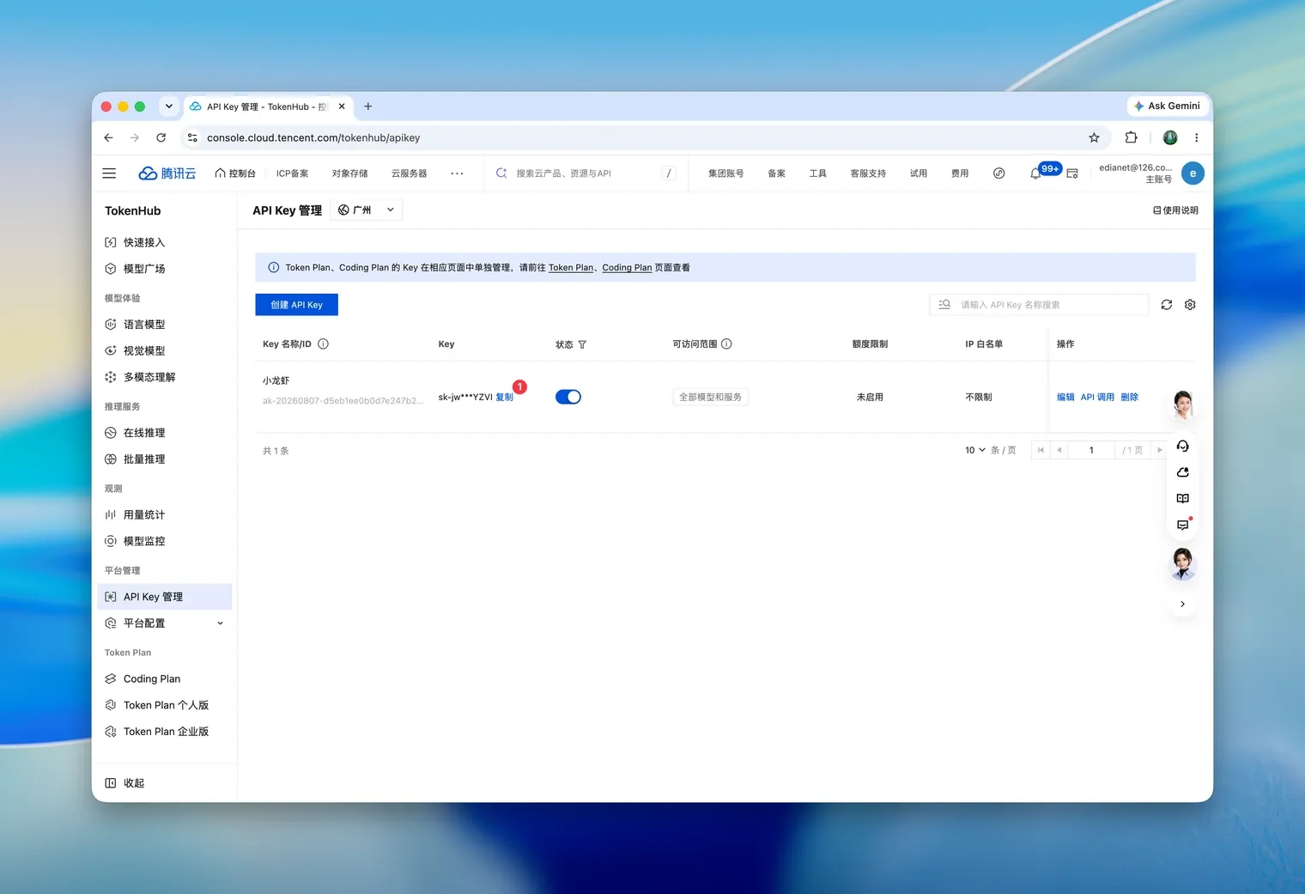This screenshot has height=894, width=1305.
Task: Open a new browser tab
Action: (367, 106)
